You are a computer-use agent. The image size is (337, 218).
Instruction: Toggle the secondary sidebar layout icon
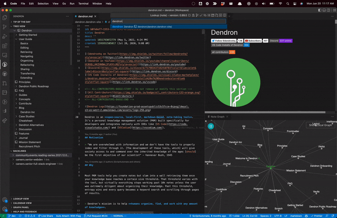[x=328, y=10]
